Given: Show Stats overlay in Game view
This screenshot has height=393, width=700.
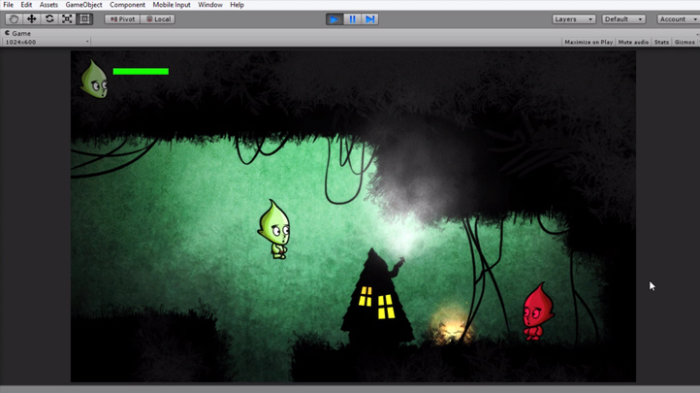Looking at the screenshot, I should coord(661,42).
